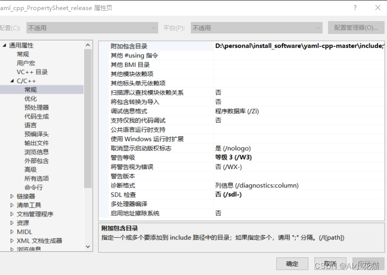Open the 平台 dropdown
The width and height of the screenshot is (387, 275).
[x=256, y=28]
